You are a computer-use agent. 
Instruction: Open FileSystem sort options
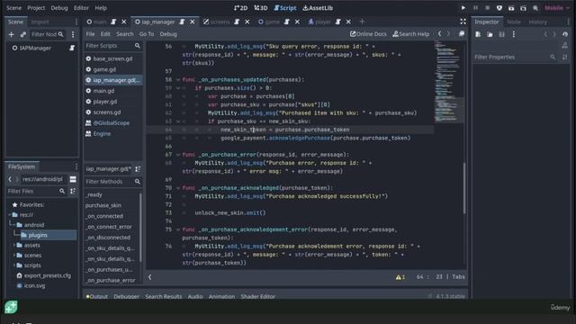point(73,191)
